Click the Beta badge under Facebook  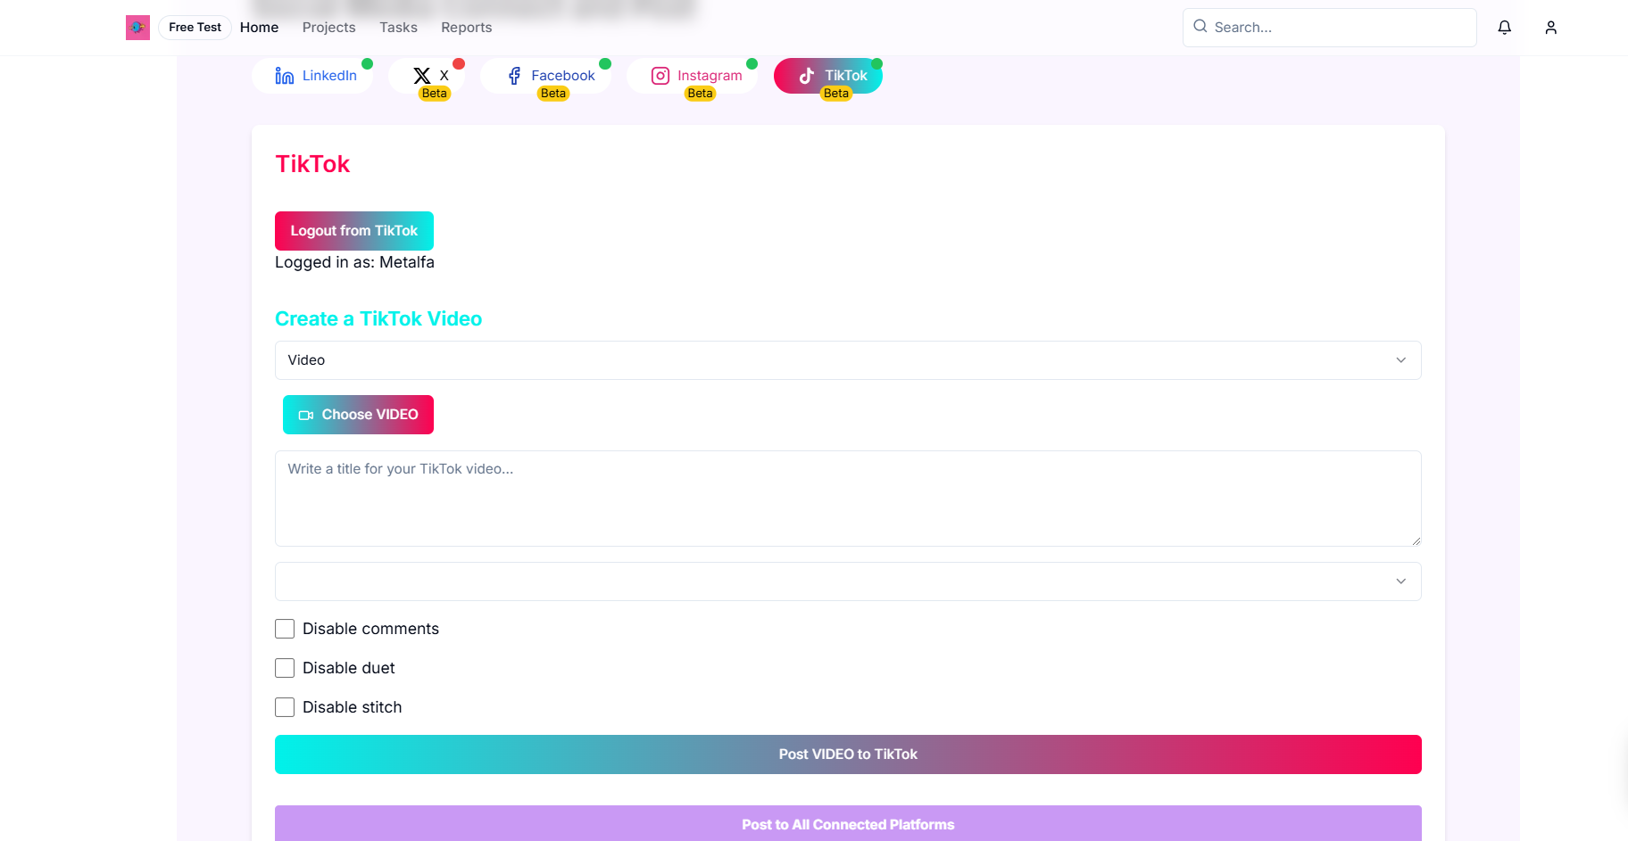(x=553, y=94)
